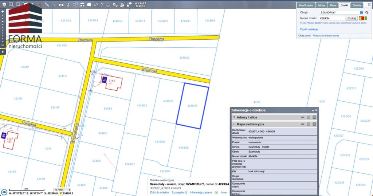Open the help question mark tool

[x=102, y=5]
